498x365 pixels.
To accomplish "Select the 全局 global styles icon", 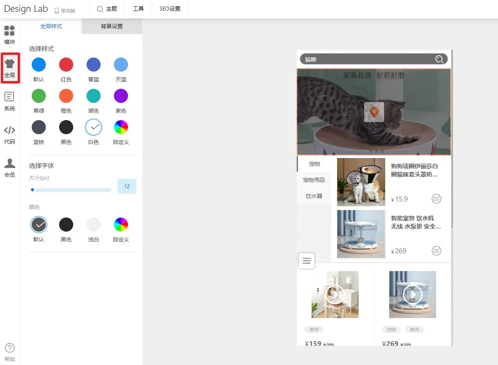I will point(10,68).
